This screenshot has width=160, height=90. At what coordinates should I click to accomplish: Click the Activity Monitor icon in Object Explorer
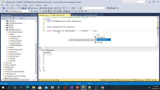tap(24, 18)
